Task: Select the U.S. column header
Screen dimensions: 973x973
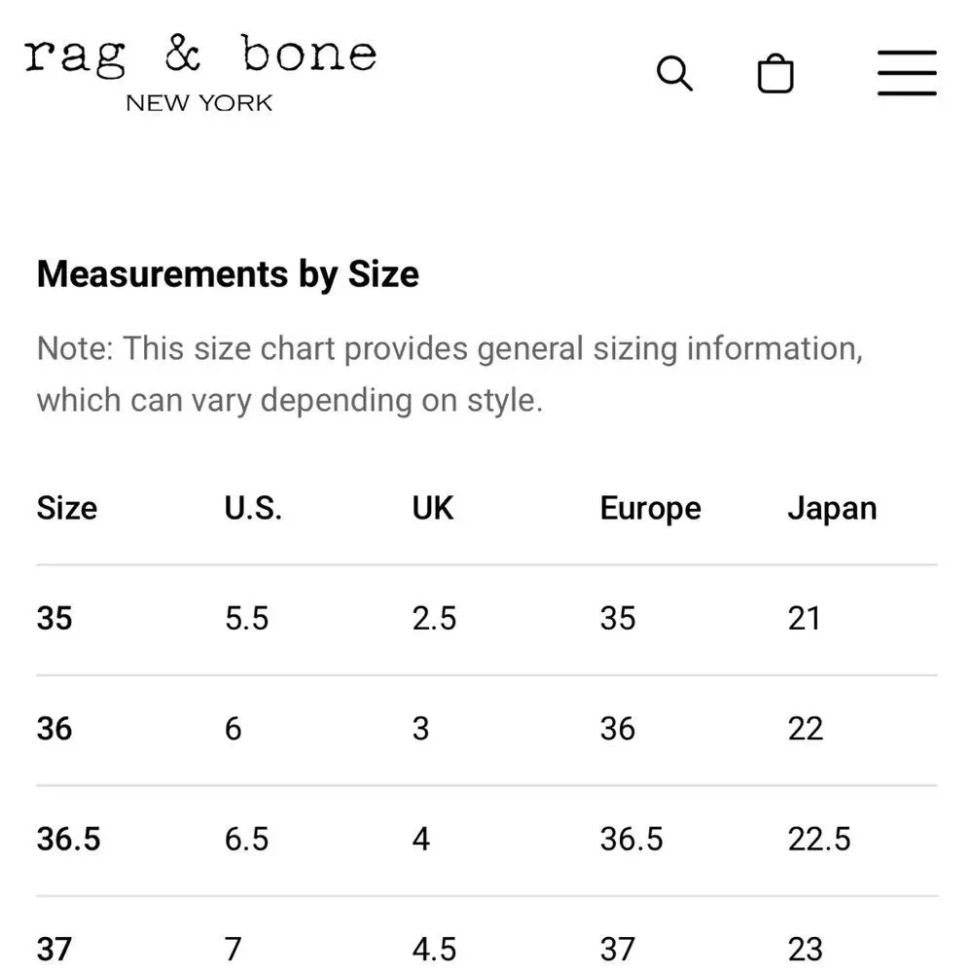Action: pos(253,508)
